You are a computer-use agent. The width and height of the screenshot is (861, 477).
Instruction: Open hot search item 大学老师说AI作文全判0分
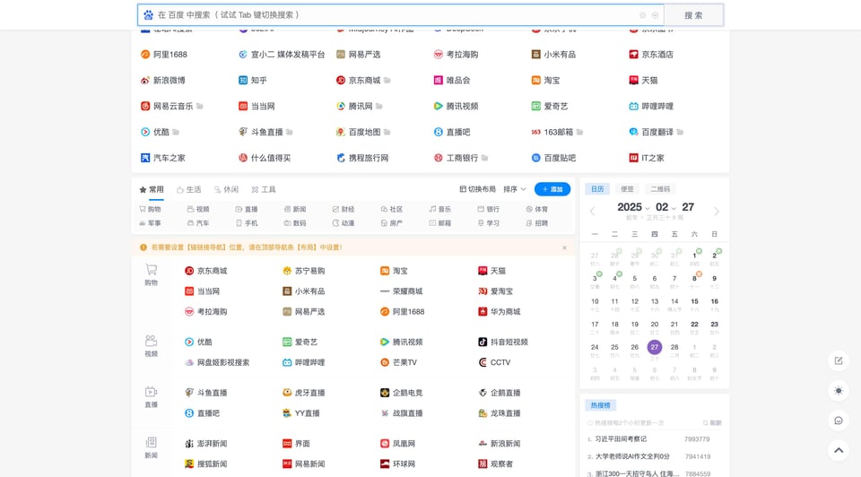[x=632, y=456]
